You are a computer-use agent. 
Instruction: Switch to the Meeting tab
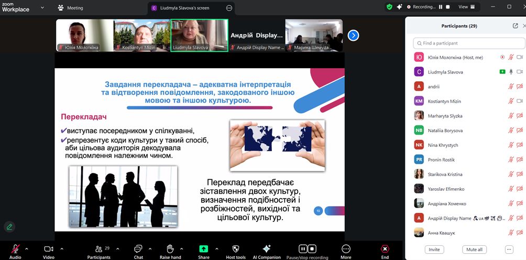[x=70, y=8]
